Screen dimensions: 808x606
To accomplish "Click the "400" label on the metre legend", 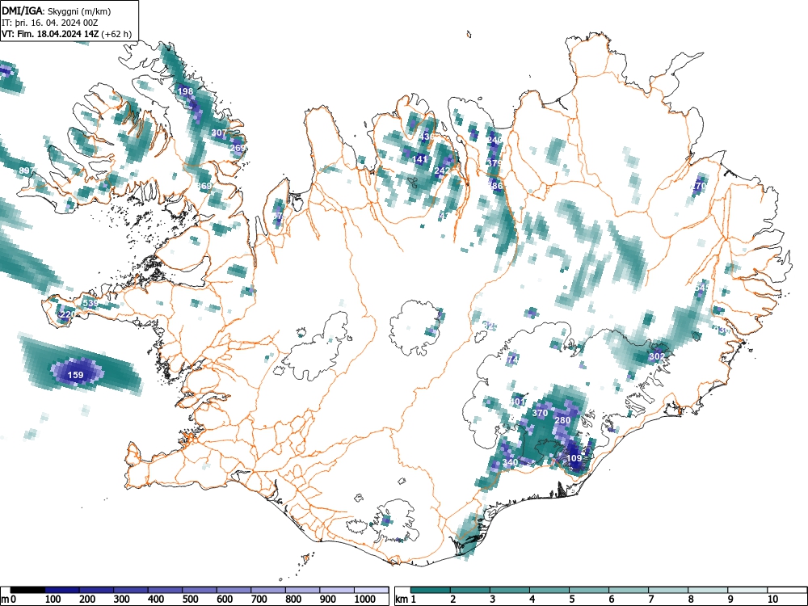I will point(156,600).
